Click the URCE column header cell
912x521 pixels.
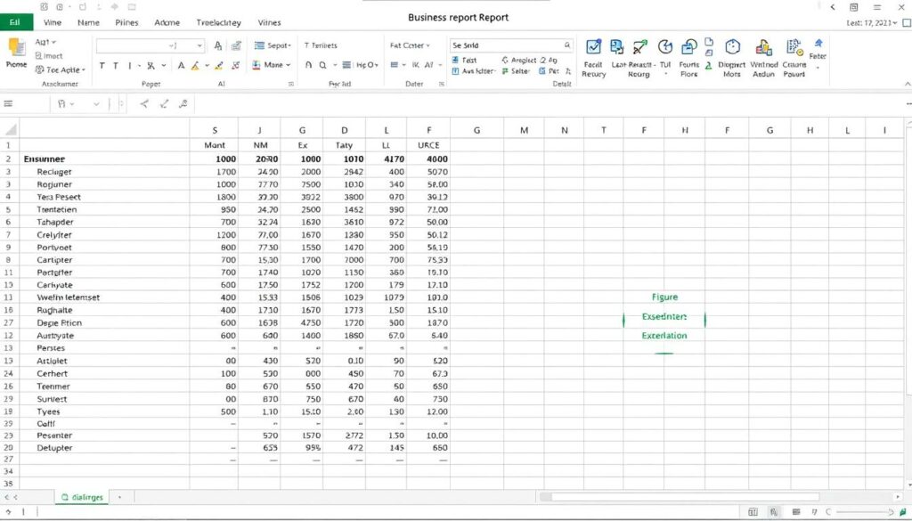(x=428, y=145)
